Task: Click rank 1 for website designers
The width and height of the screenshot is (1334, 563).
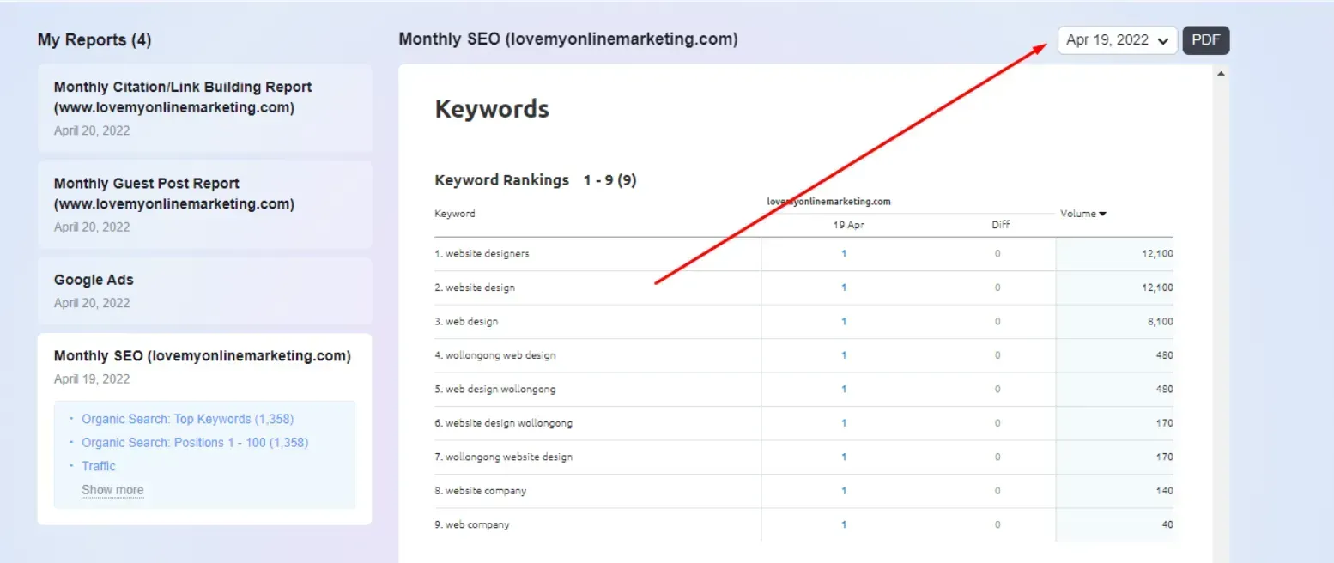Action: pos(844,254)
